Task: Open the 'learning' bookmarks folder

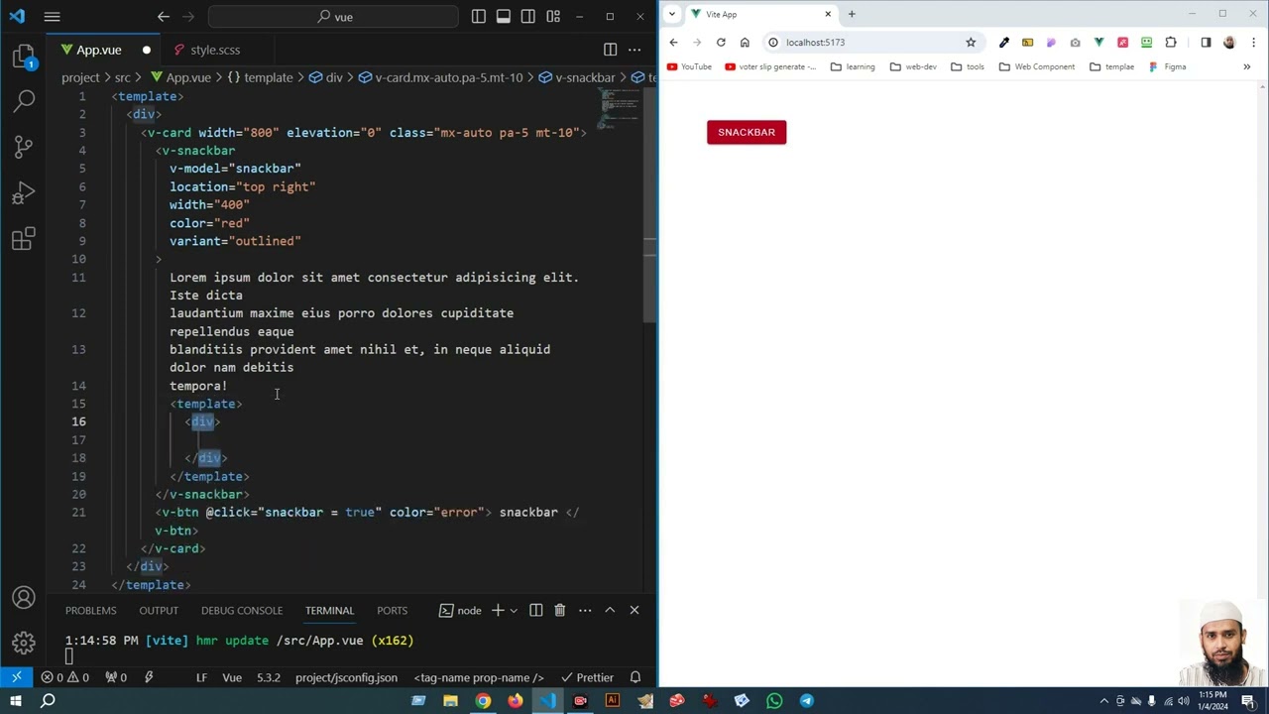Action: click(x=853, y=67)
